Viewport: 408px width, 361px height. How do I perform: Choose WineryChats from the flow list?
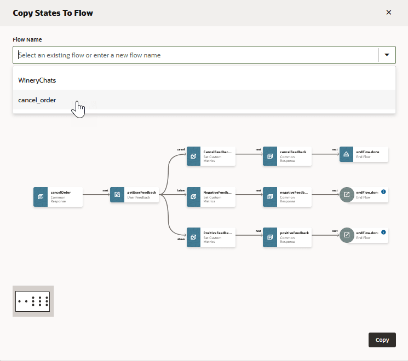tap(37, 80)
